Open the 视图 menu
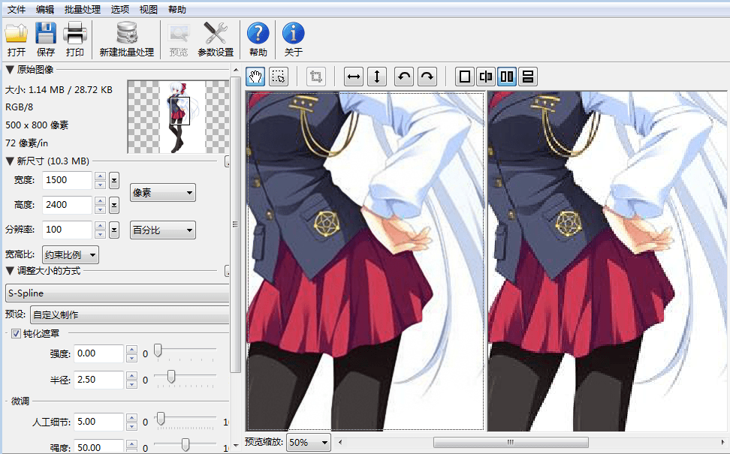This screenshot has width=730, height=454. [149, 9]
